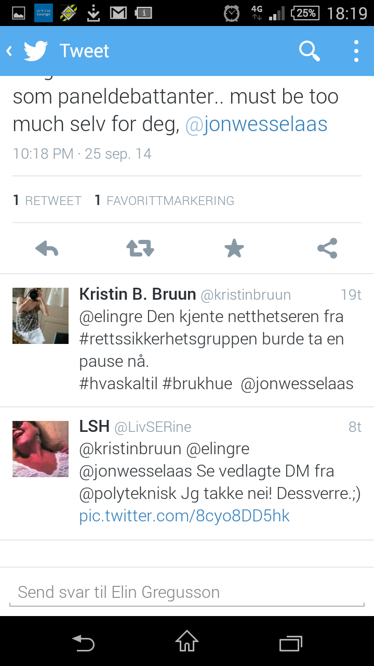
Task: Open the three-dot overflow menu
Action: [356, 51]
